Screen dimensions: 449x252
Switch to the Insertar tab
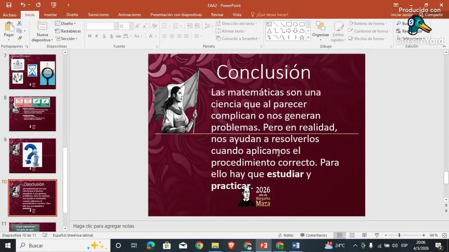pos(51,15)
